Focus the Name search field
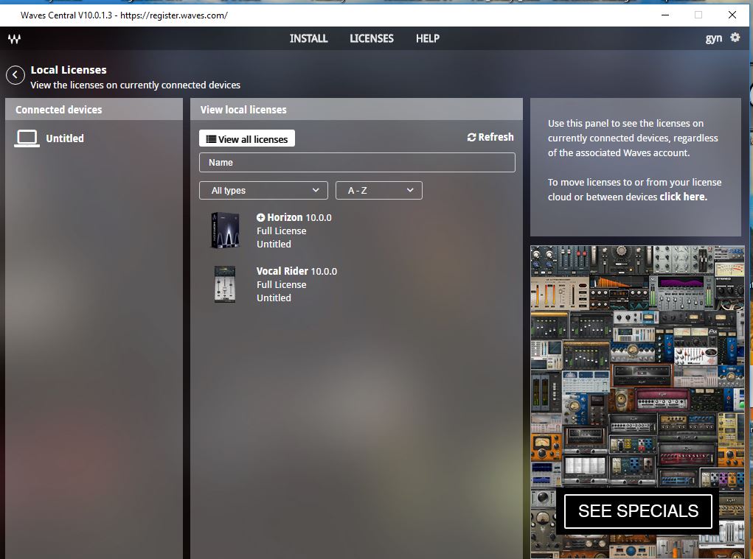 tap(357, 163)
